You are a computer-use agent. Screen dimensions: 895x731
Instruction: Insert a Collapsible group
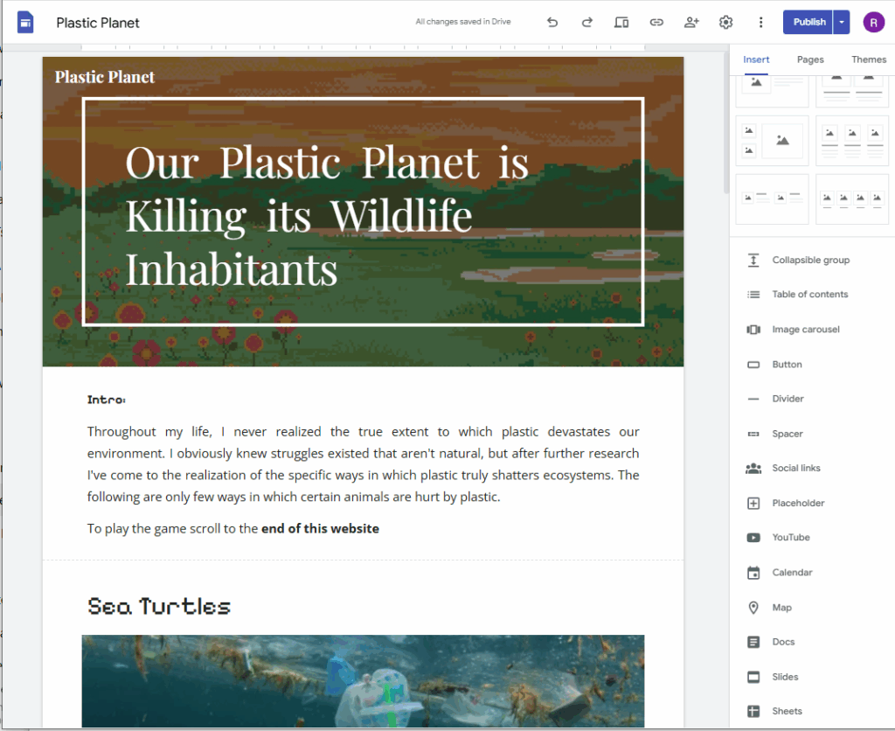coord(810,261)
